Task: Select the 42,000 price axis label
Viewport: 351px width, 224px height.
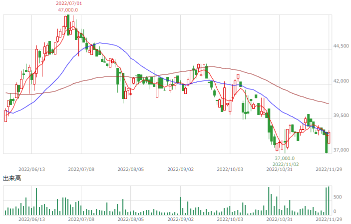Action: click(341, 81)
